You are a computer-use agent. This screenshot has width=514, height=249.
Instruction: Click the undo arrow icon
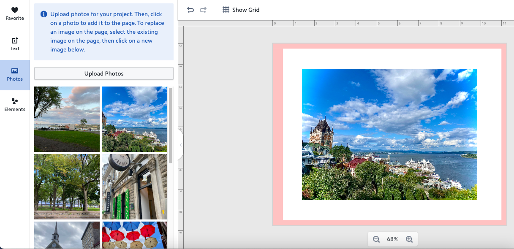tap(190, 10)
